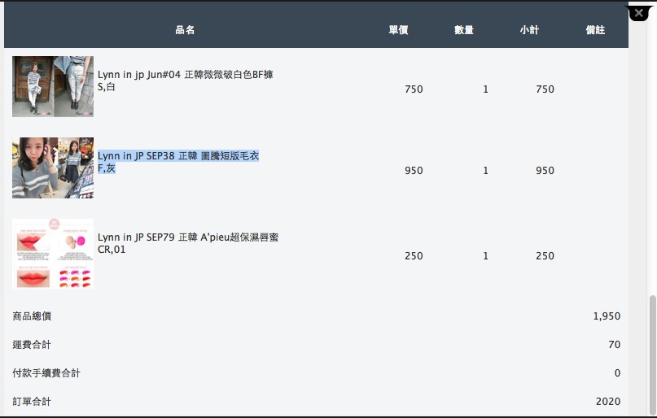This screenshot has width=657, height=418.
Task: Click the 單價 column header
Action: tap(398, 30)
